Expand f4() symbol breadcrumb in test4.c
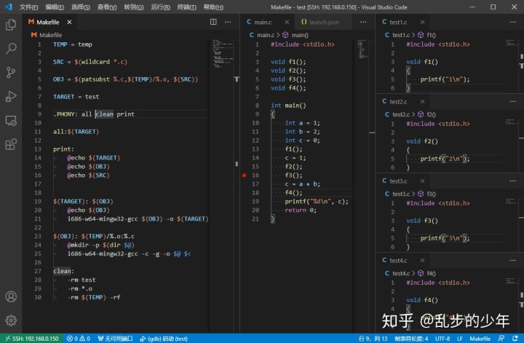This screenshot has height=343, width=524. (426, 273)
